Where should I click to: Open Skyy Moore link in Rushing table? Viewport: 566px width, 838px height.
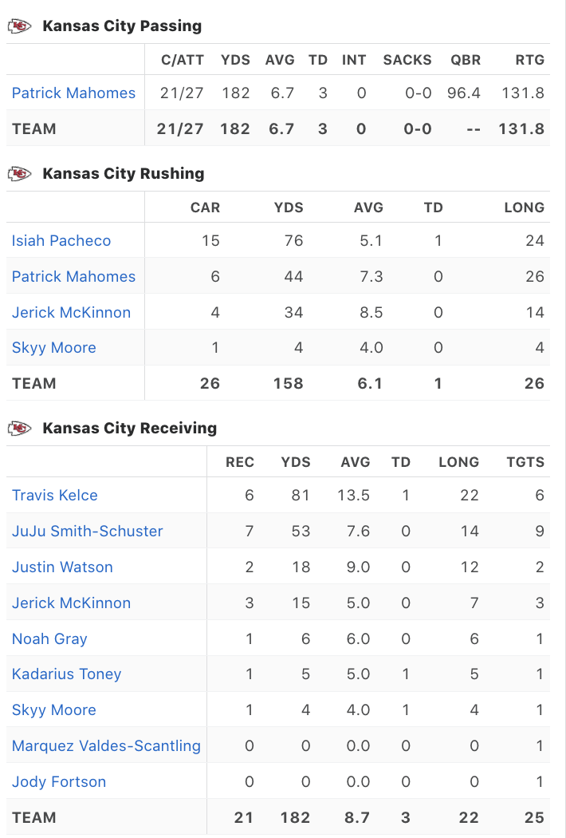[x=53, y=348]
